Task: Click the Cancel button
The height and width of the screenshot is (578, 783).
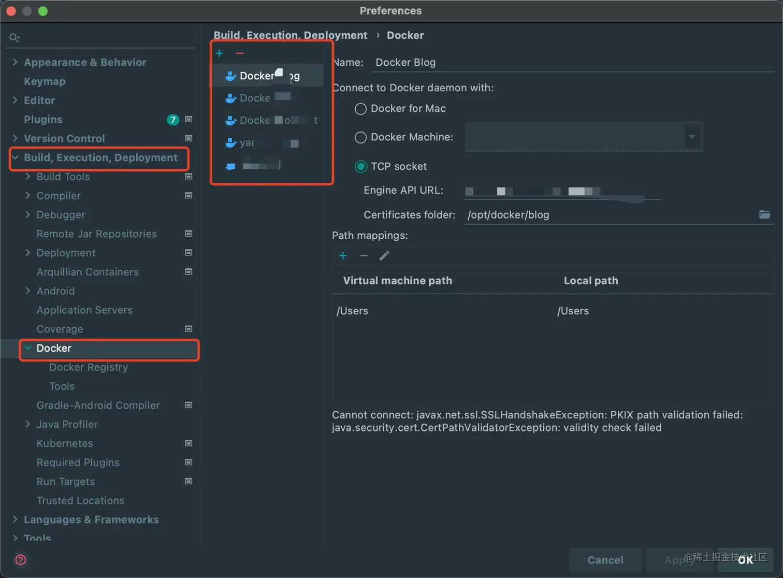Action: [x=605, y=560]
